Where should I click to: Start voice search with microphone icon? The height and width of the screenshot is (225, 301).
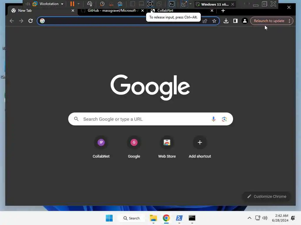[x=213, y=119]
